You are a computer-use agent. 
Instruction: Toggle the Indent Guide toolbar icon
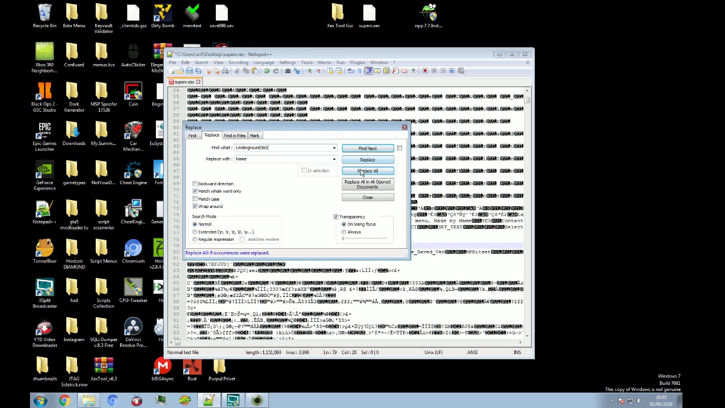click(369, 71)
